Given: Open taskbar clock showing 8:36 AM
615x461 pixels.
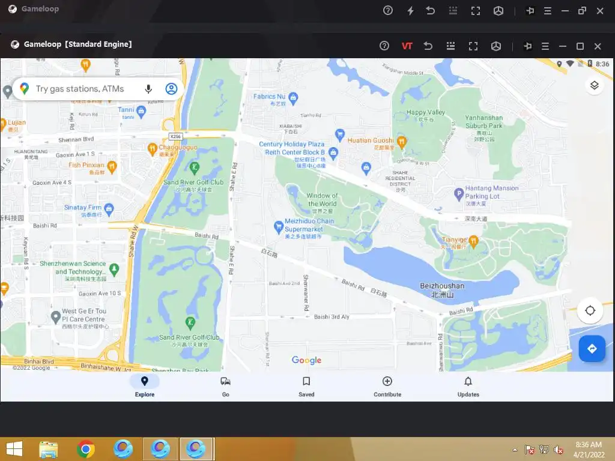Looking at the screenshot, I should (589, 449).
